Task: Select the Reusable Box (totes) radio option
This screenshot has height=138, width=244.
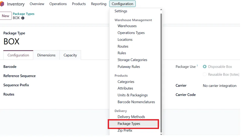Action: (205, 75)
